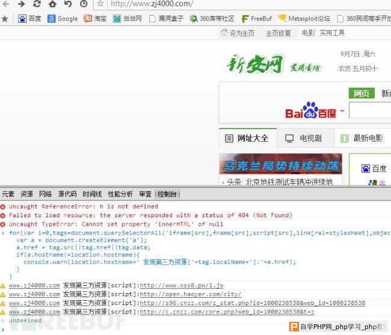Reload the page with the refresh icon
The width and height of the screenshot is (391, 335).
[37, 4]
